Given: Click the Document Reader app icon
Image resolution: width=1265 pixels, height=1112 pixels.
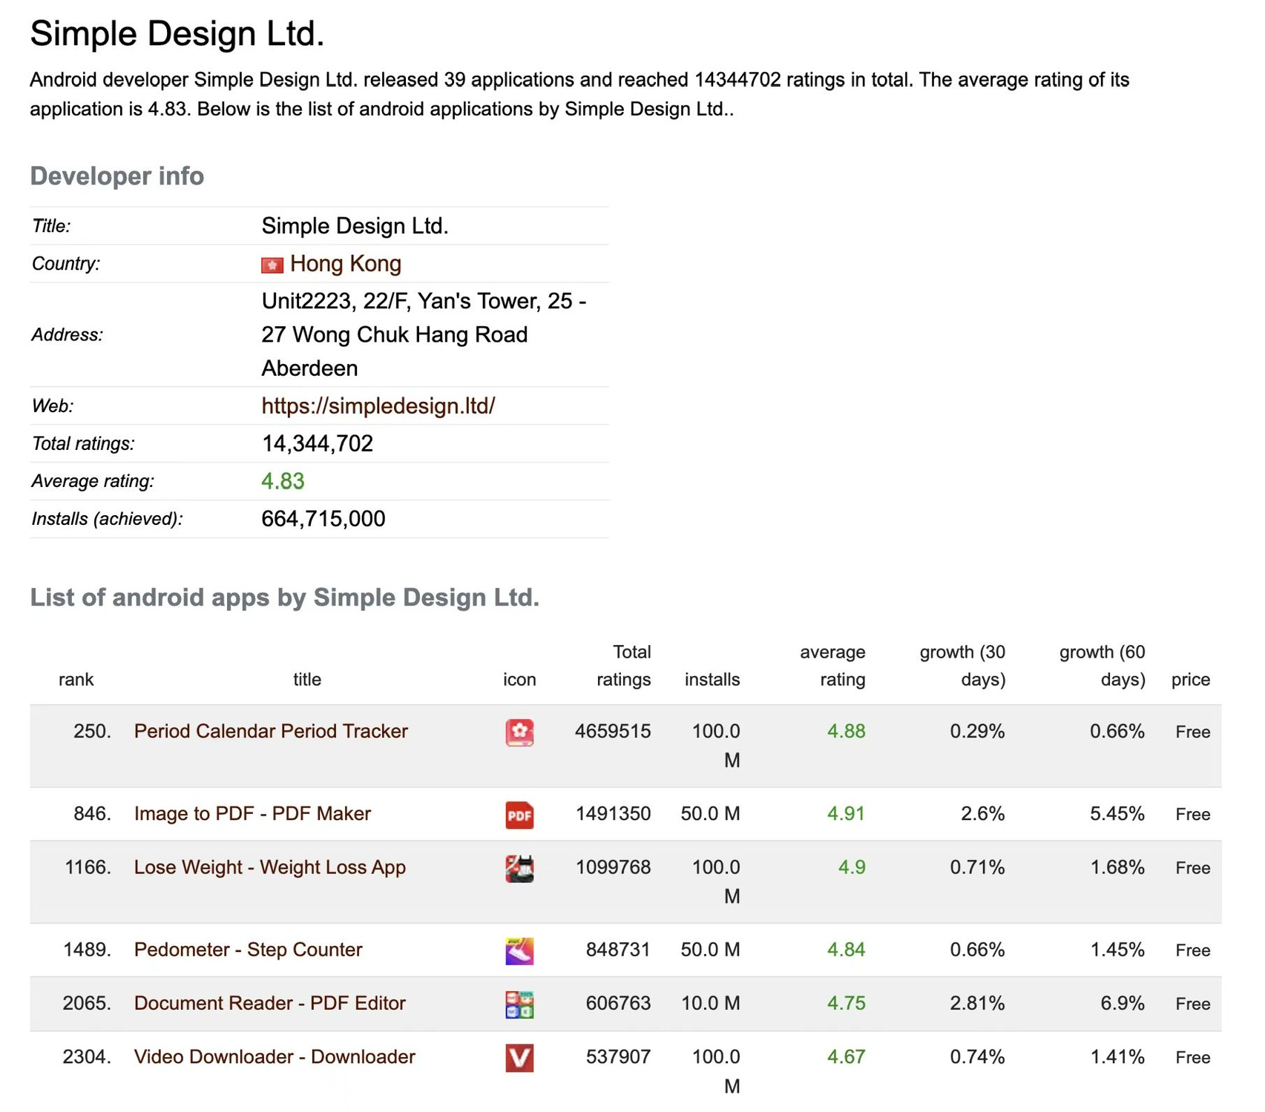Looking at the screenshot, I should coord(519,1005).
